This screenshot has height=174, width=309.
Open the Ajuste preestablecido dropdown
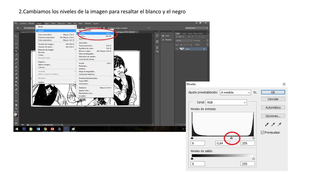click(x=235, y=92)
